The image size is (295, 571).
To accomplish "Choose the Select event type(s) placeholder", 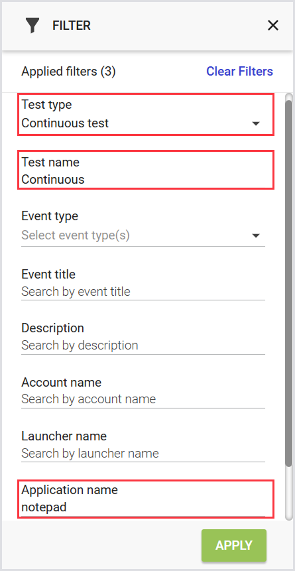I will pyautogui.click(x=76, y=235).
